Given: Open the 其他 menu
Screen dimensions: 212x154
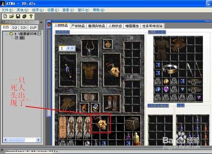Looking at the screenshot, I should pyautogui.click(x=22, y=10).
